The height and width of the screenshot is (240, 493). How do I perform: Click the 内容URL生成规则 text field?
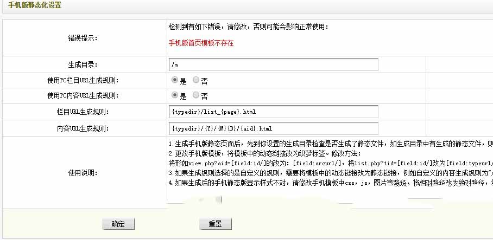pyautogui.click(x=273, y=128)
